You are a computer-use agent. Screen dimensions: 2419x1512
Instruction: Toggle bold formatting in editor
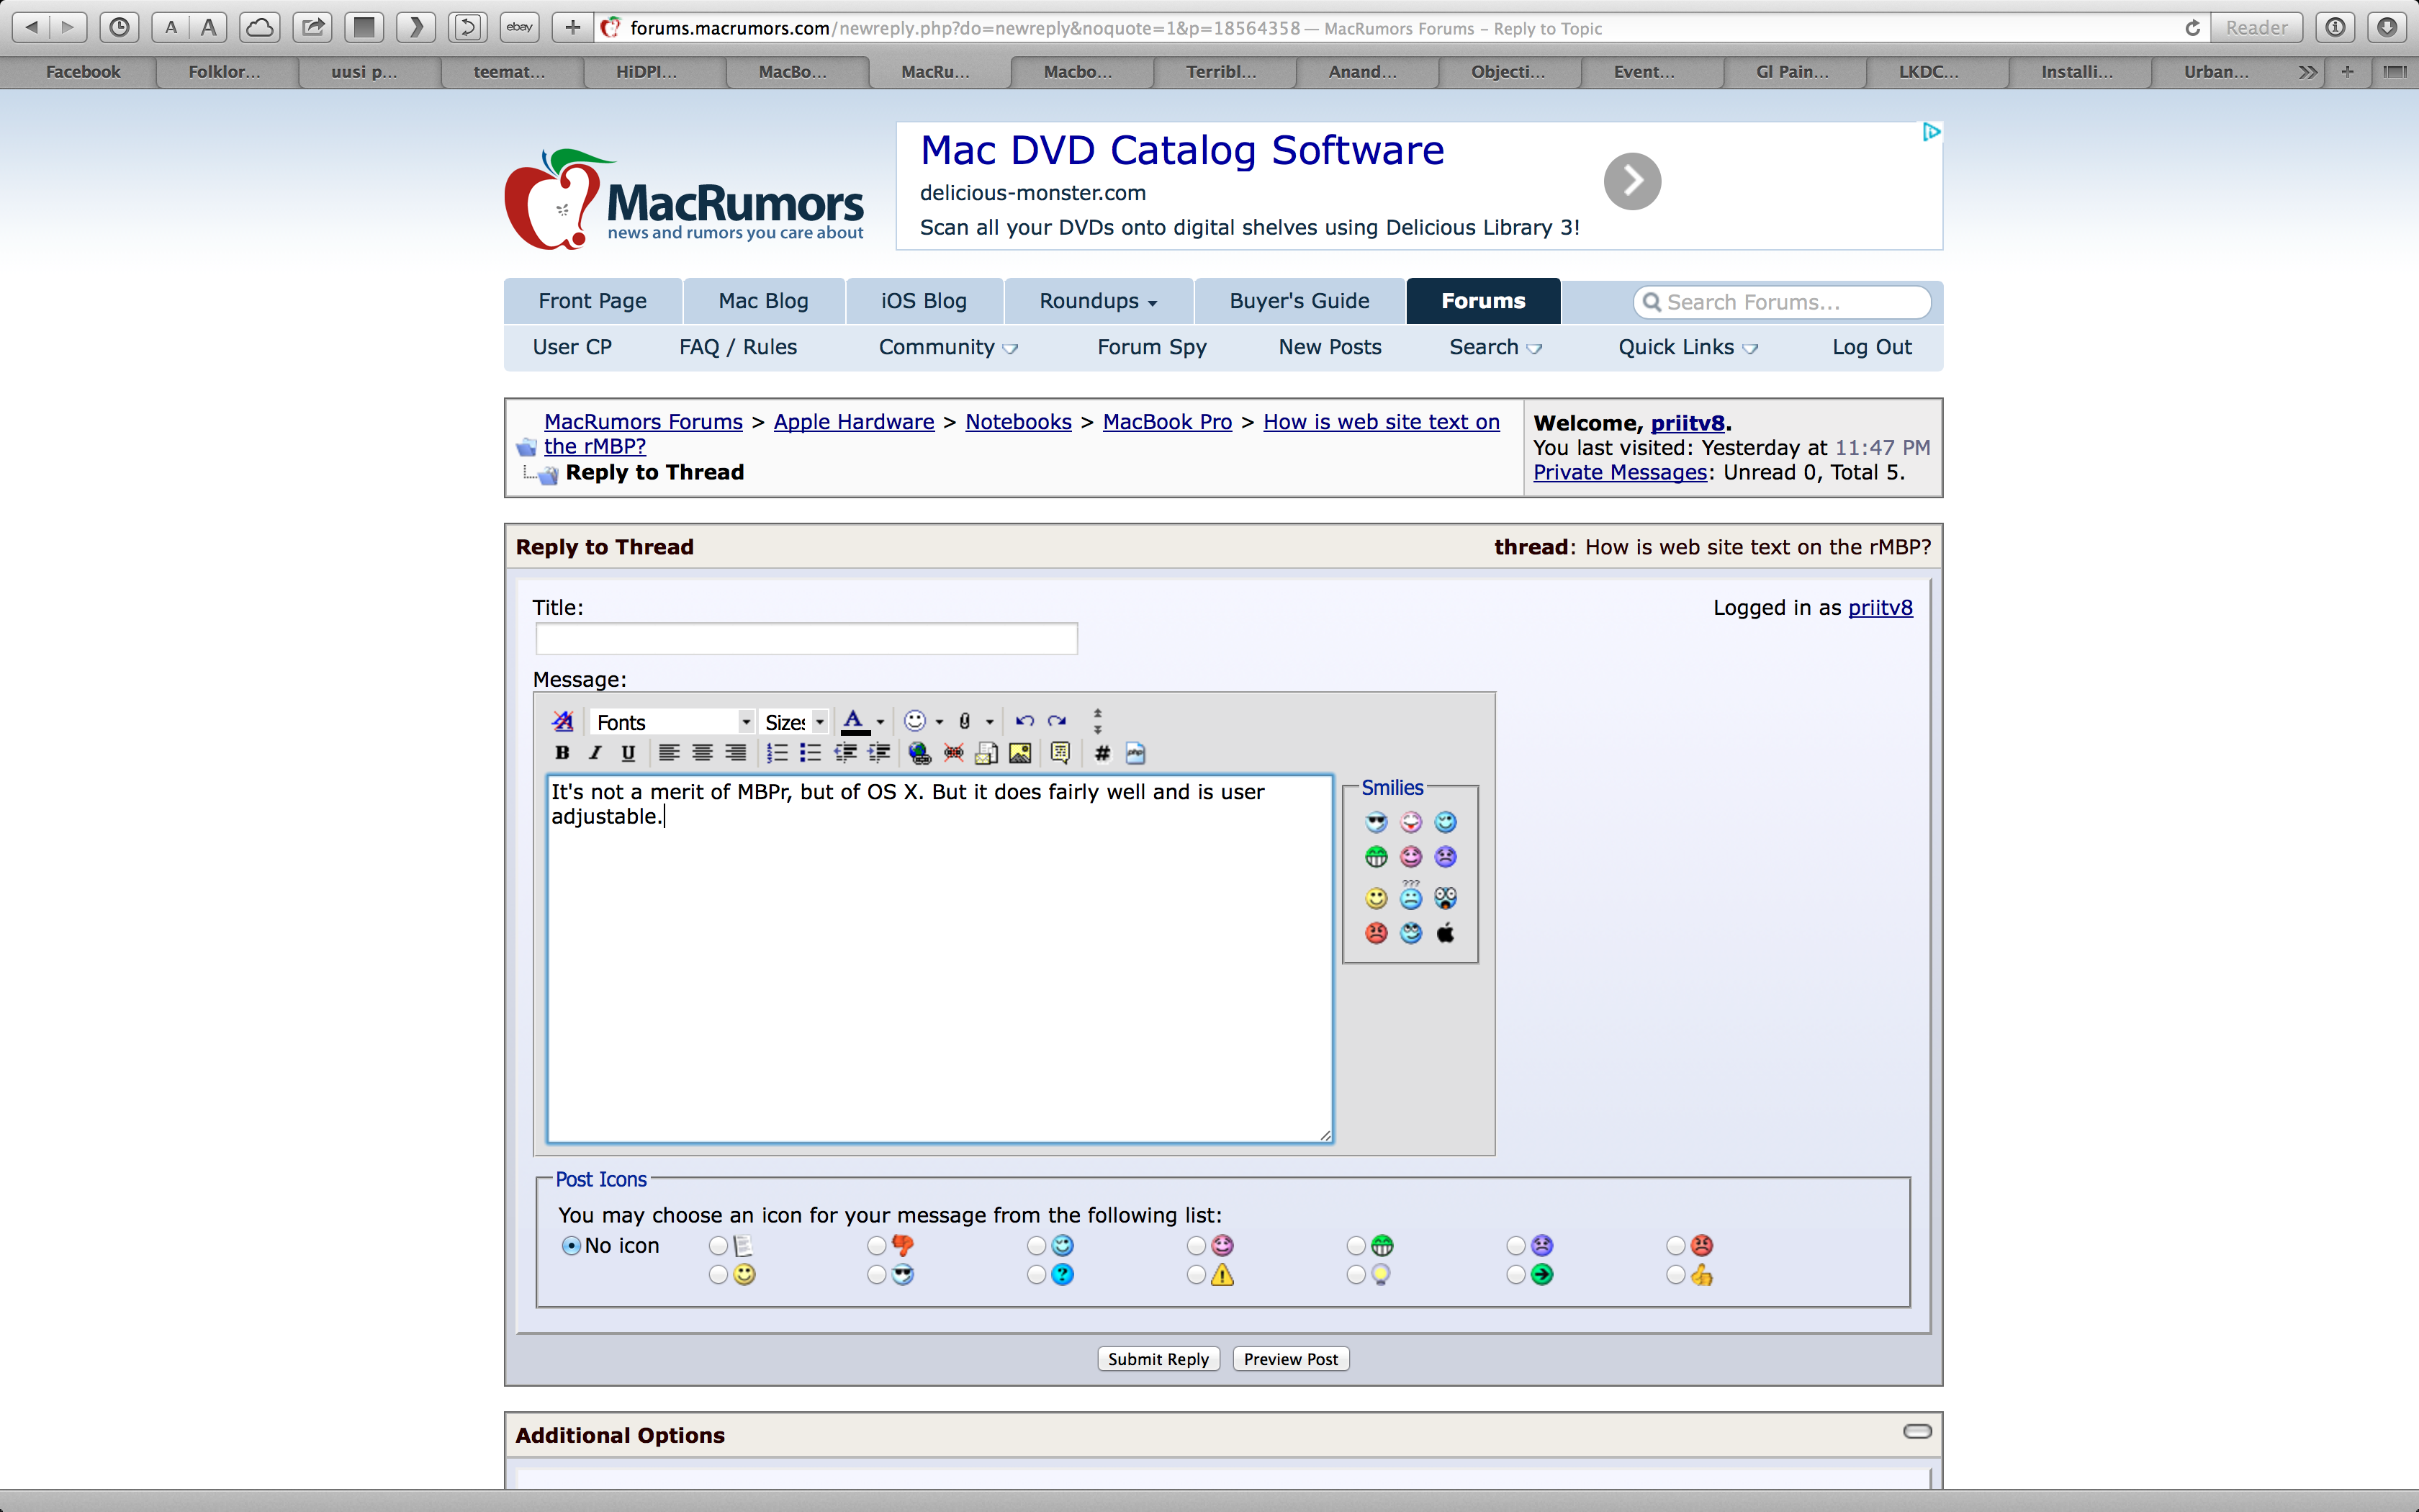pyautogui.click(x=562, y=753)
